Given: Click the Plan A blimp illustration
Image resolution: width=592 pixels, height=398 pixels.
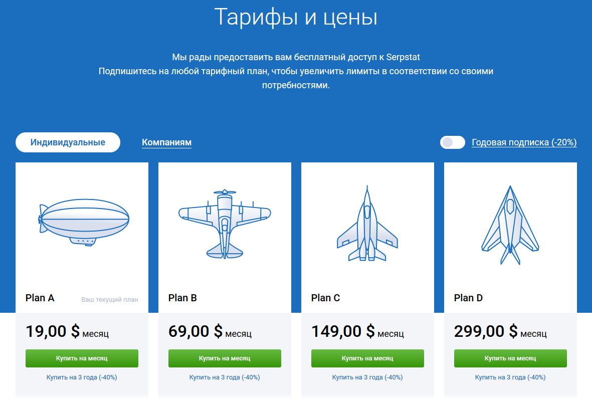Looking at the screenshot, I should click(x=84, y=223).
